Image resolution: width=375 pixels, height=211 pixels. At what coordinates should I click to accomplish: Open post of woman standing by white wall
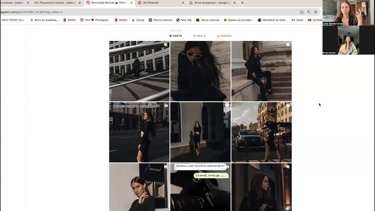point(200,132)
